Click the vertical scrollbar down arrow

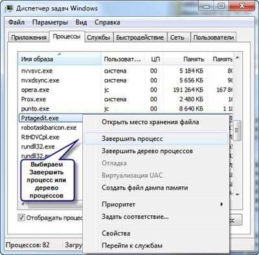[238, 194]
